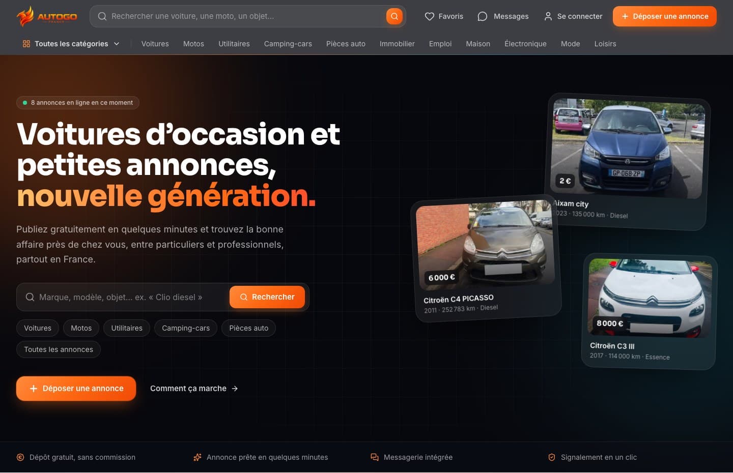The width and height of the screenshot is (733, 473).
Task: Click Dépôt gratuit, sans commission text
Action: pyautogui.click(x=82, y=457)
